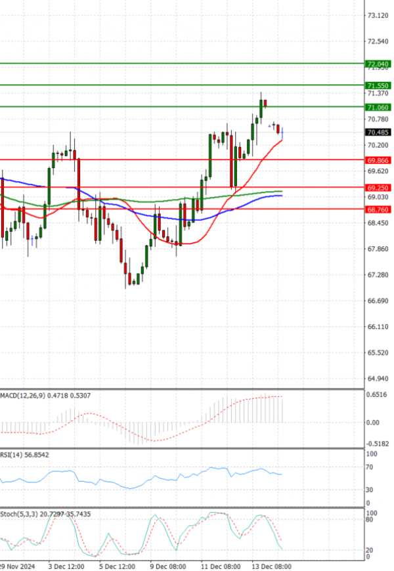Click the 69.030 price axis value
This screenshot has width=394, height=571.
378,197
